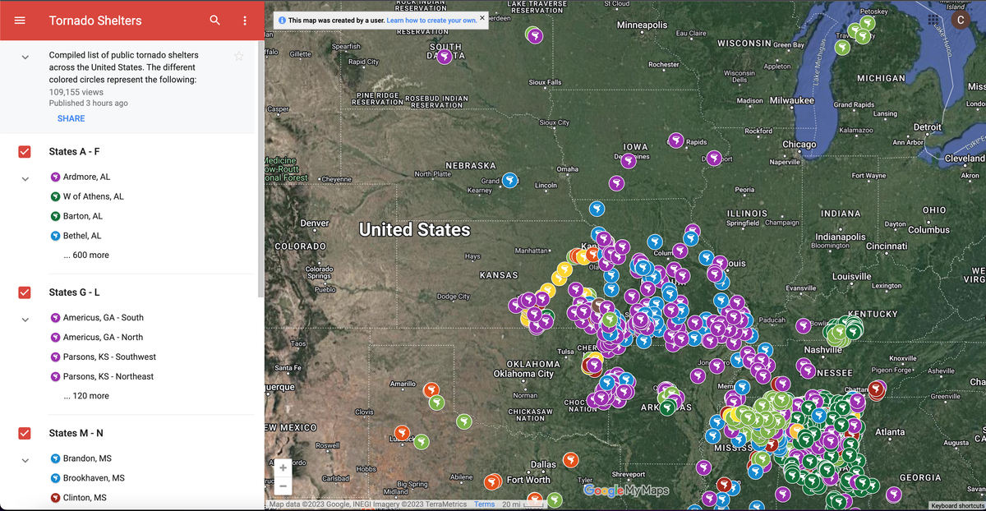Disable the States M - N layer

(x=25, y=433)
